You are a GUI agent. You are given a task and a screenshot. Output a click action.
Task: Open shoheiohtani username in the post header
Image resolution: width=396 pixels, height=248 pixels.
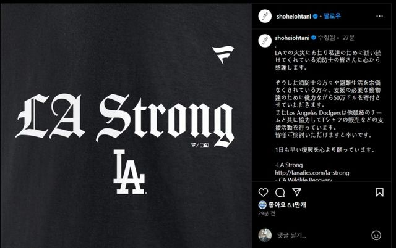pyautogui.click(x=293, y=17)
